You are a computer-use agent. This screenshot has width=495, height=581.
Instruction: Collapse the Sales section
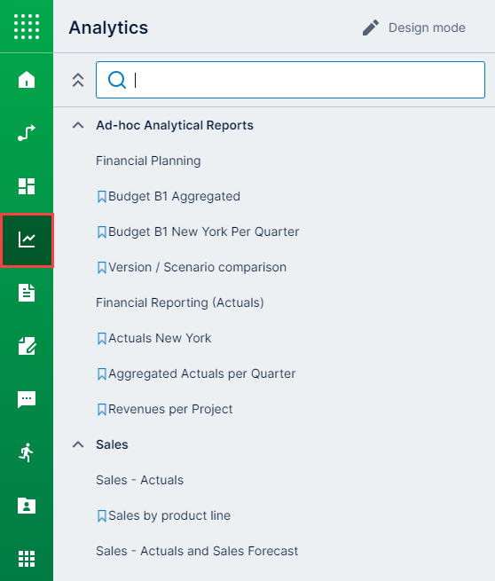(x=78, y=444)
